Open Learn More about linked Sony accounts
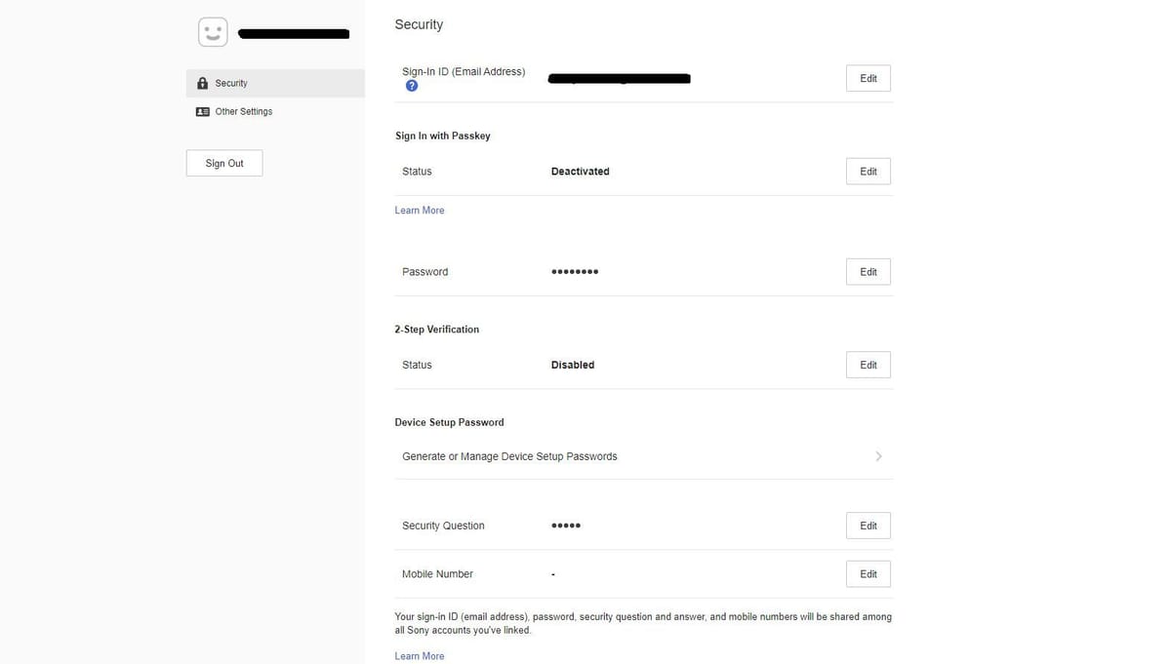 click(x=419, y=654)
